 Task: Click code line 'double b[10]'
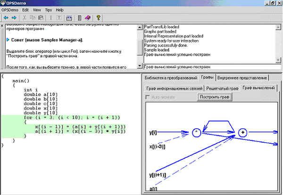(41, 99)
